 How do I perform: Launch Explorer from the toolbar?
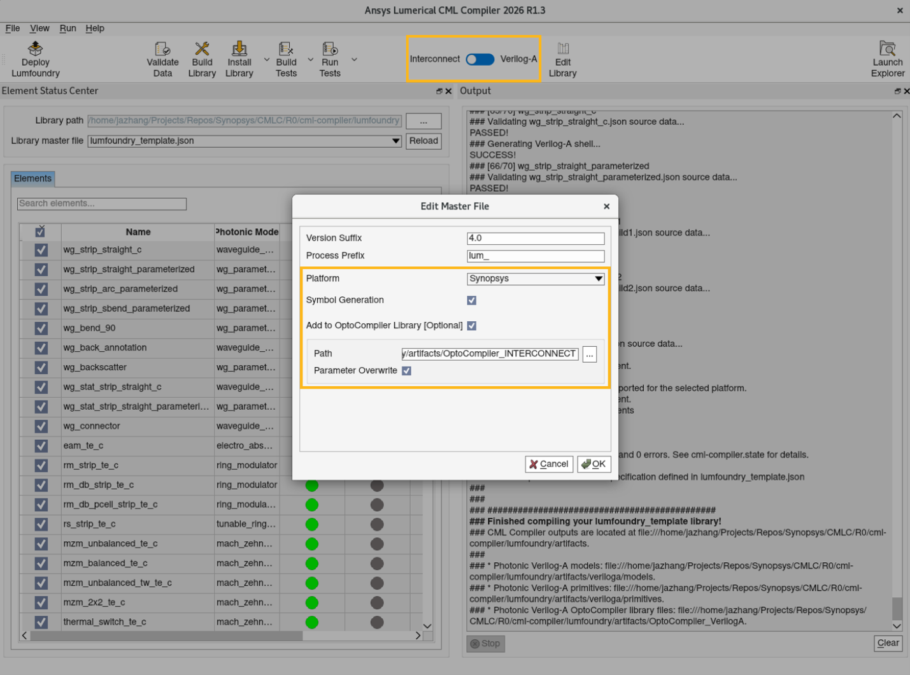[x=888, y=59]
